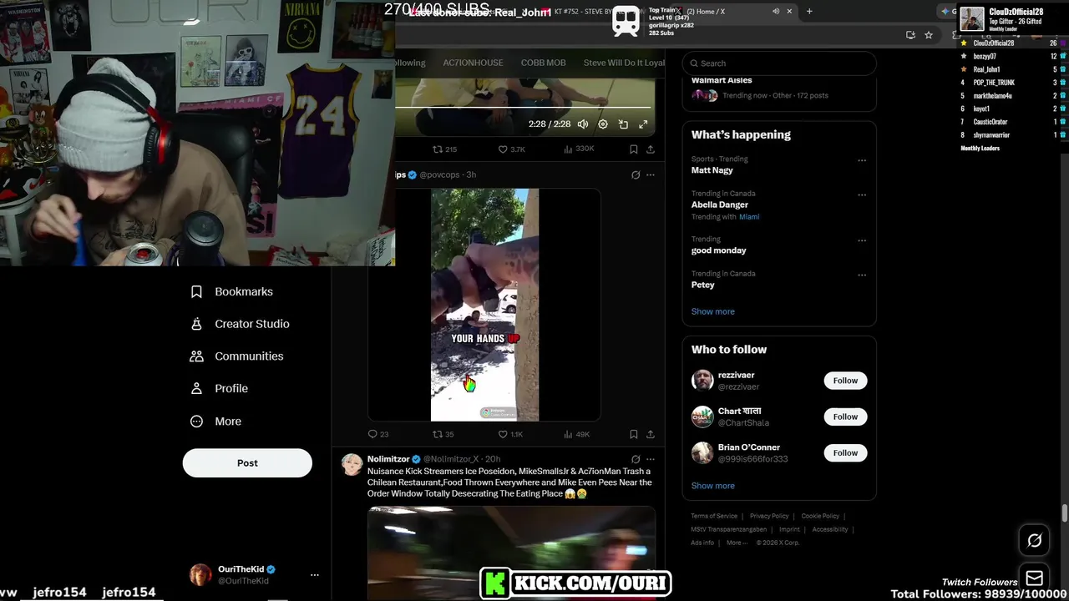1069x601 pixels.
Task: Expand the video to fullscreen
Action: point(643,124)
